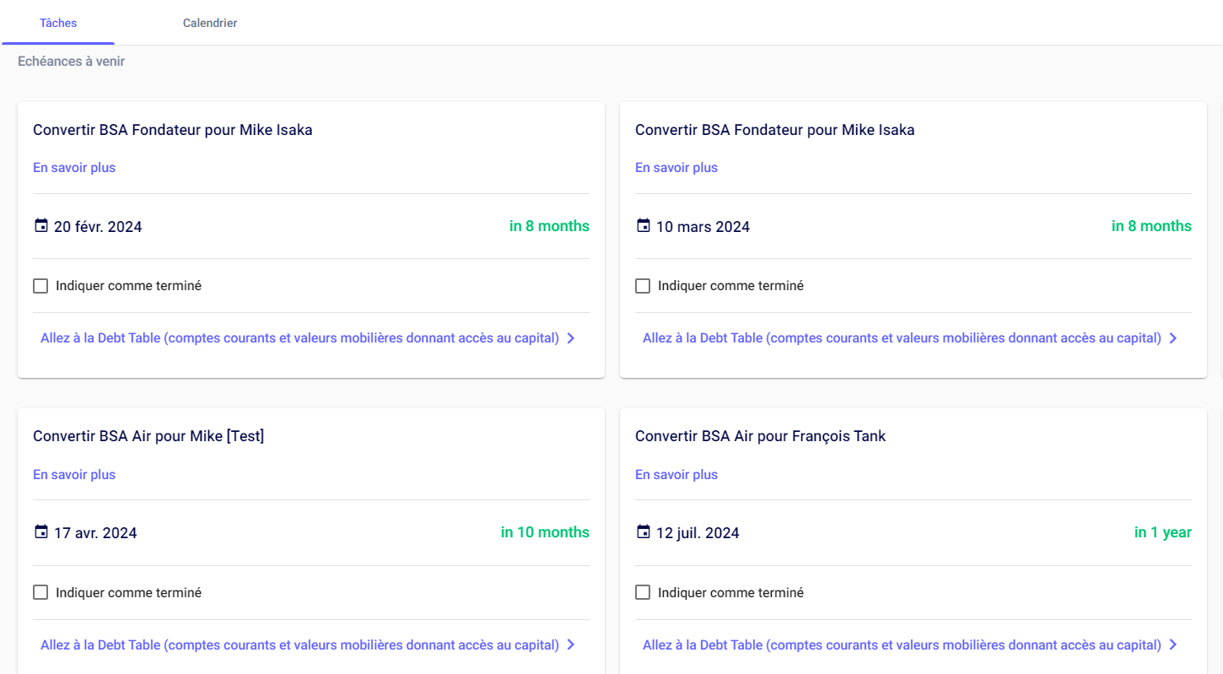Image resolution: width=1223 pixels, height=674 pixels.
Task: Follow 'En savoir plus' for BSA Air Mike [Test]
Action: coord(74,475)
